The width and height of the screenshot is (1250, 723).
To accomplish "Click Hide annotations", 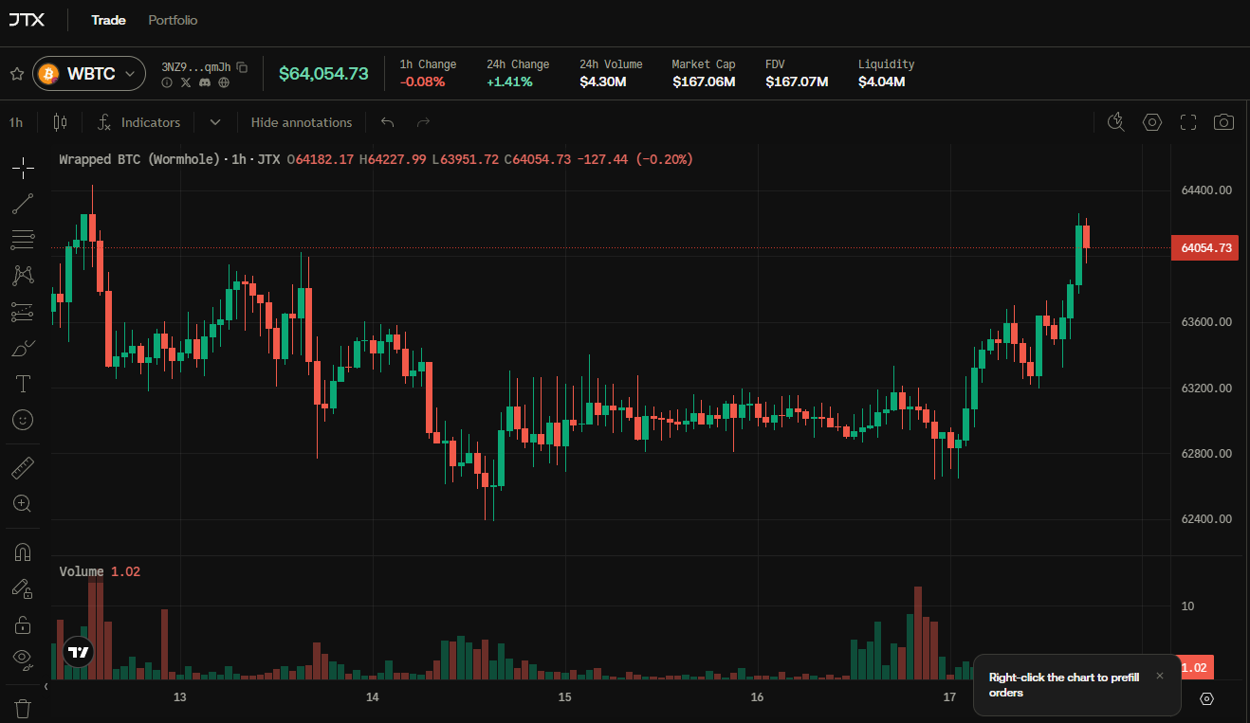I will pyautogui.click(x=302, y=122).
